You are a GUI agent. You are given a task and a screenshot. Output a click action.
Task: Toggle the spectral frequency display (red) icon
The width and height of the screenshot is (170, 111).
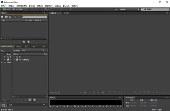pos(32,10)
